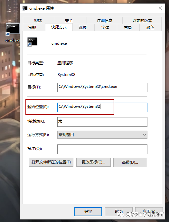Image resolution: width=169 pixels, height=222 pixels.
Task: Go to the 选项 tab
Action: pyautogui.click(x=83, y=27)
